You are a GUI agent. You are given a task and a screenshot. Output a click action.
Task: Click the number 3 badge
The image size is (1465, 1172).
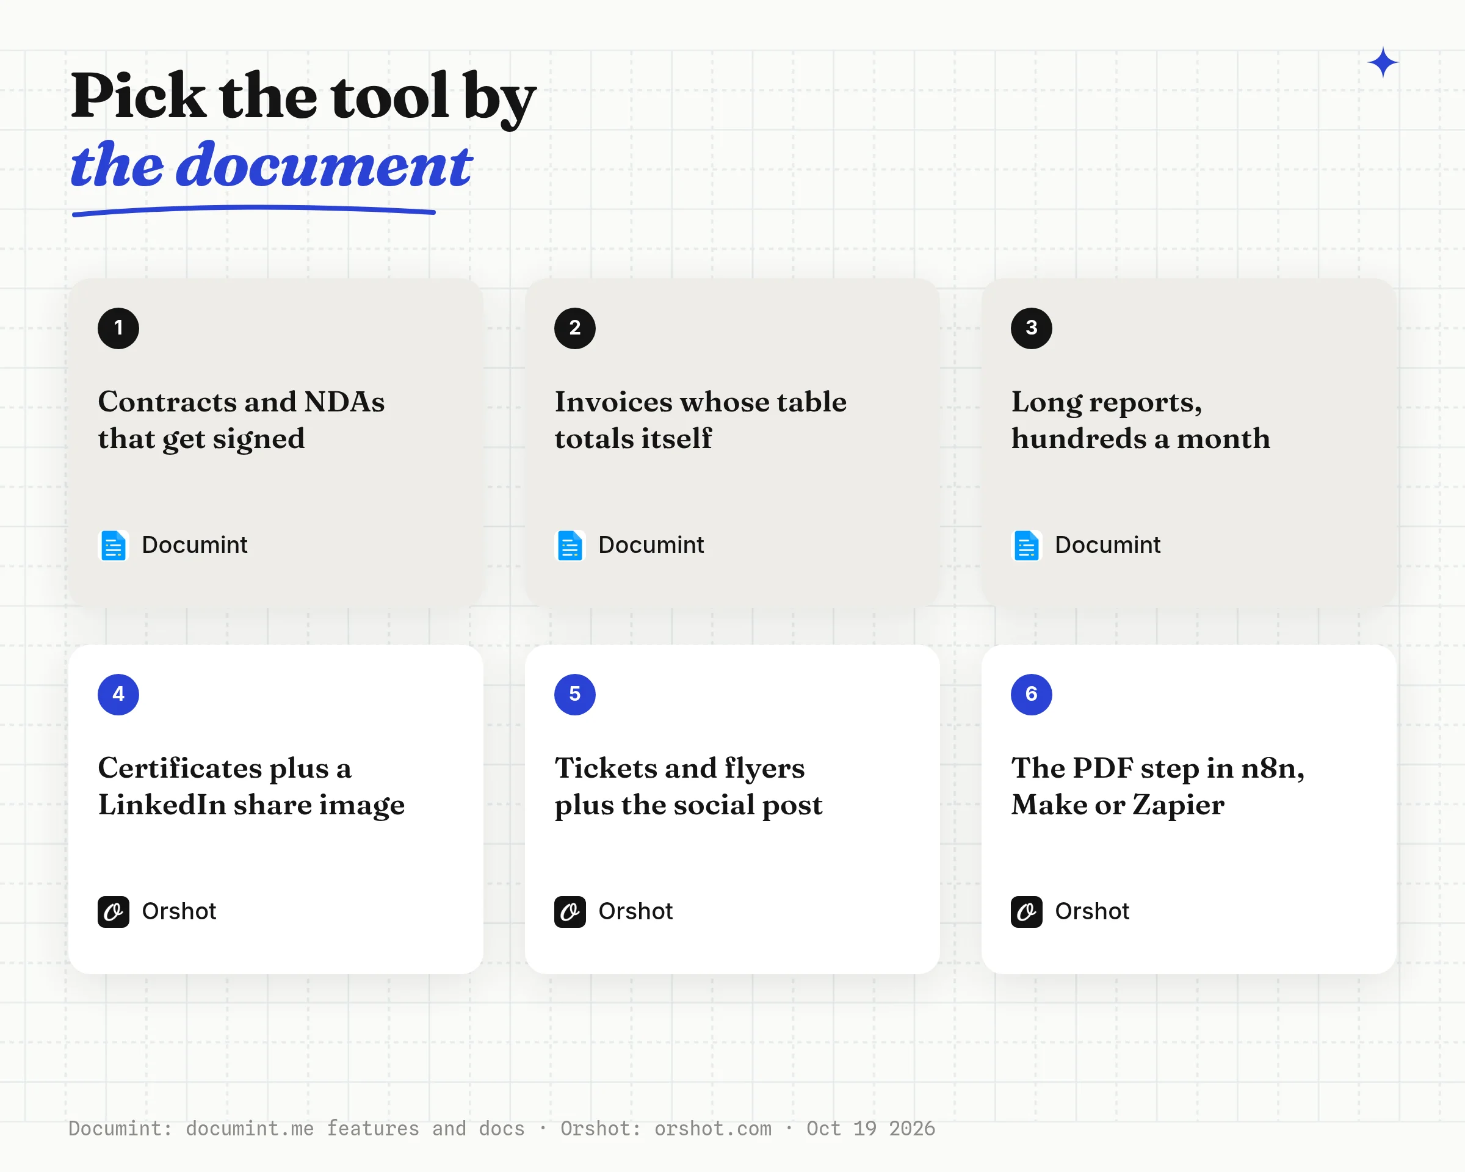point(1032,328)
